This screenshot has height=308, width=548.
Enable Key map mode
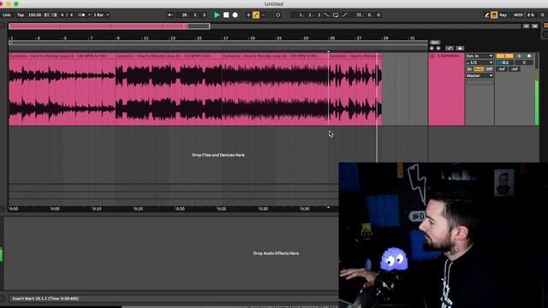(503, 15)
